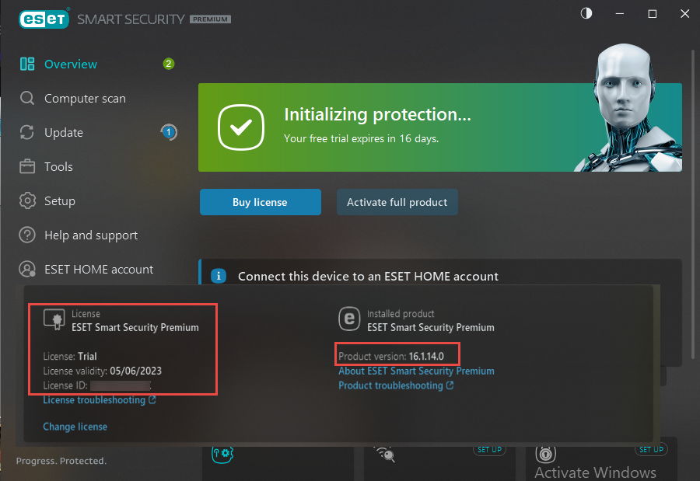Click the installed product 'e' icon
Viewport: 700px width, 481px height.
click(349, 319)
